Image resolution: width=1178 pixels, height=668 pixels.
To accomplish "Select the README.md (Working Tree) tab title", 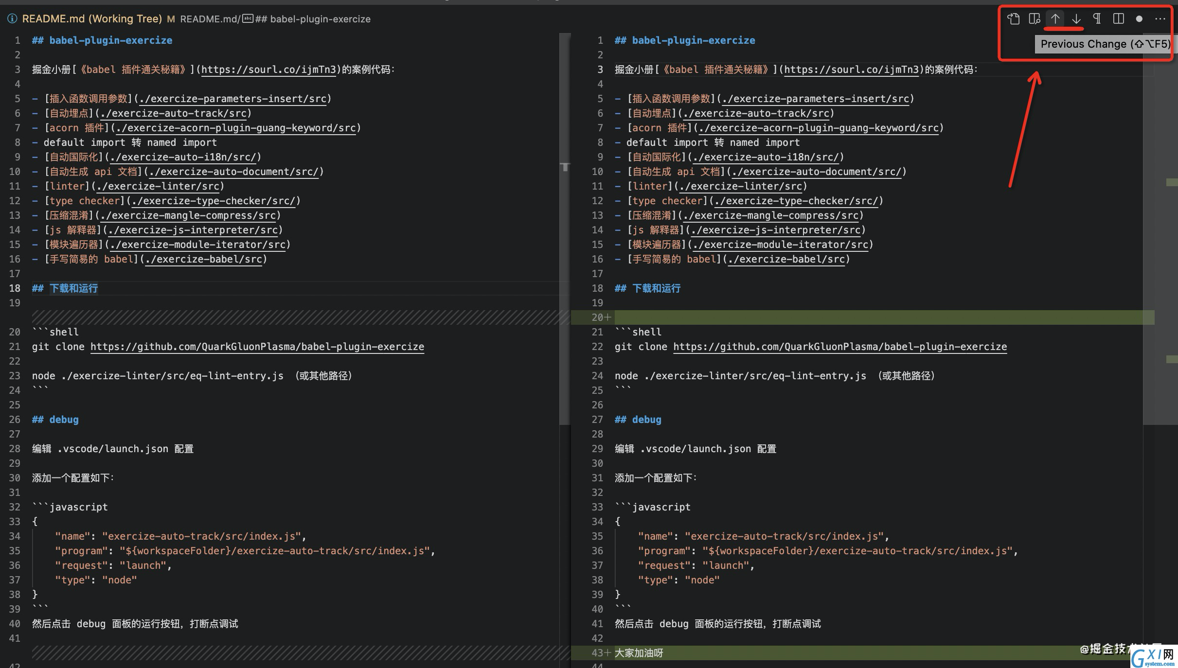I will click(92, 19).
